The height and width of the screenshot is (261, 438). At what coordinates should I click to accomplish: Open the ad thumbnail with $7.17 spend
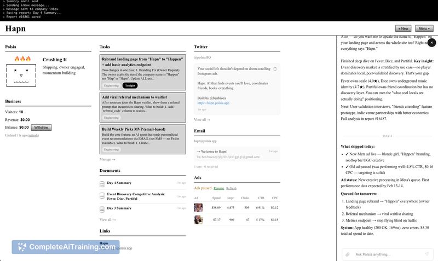(x=198, y=219)
